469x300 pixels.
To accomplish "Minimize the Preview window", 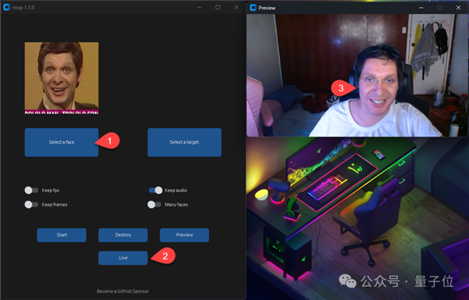I will pyautogui.click(x=421, y=8).
